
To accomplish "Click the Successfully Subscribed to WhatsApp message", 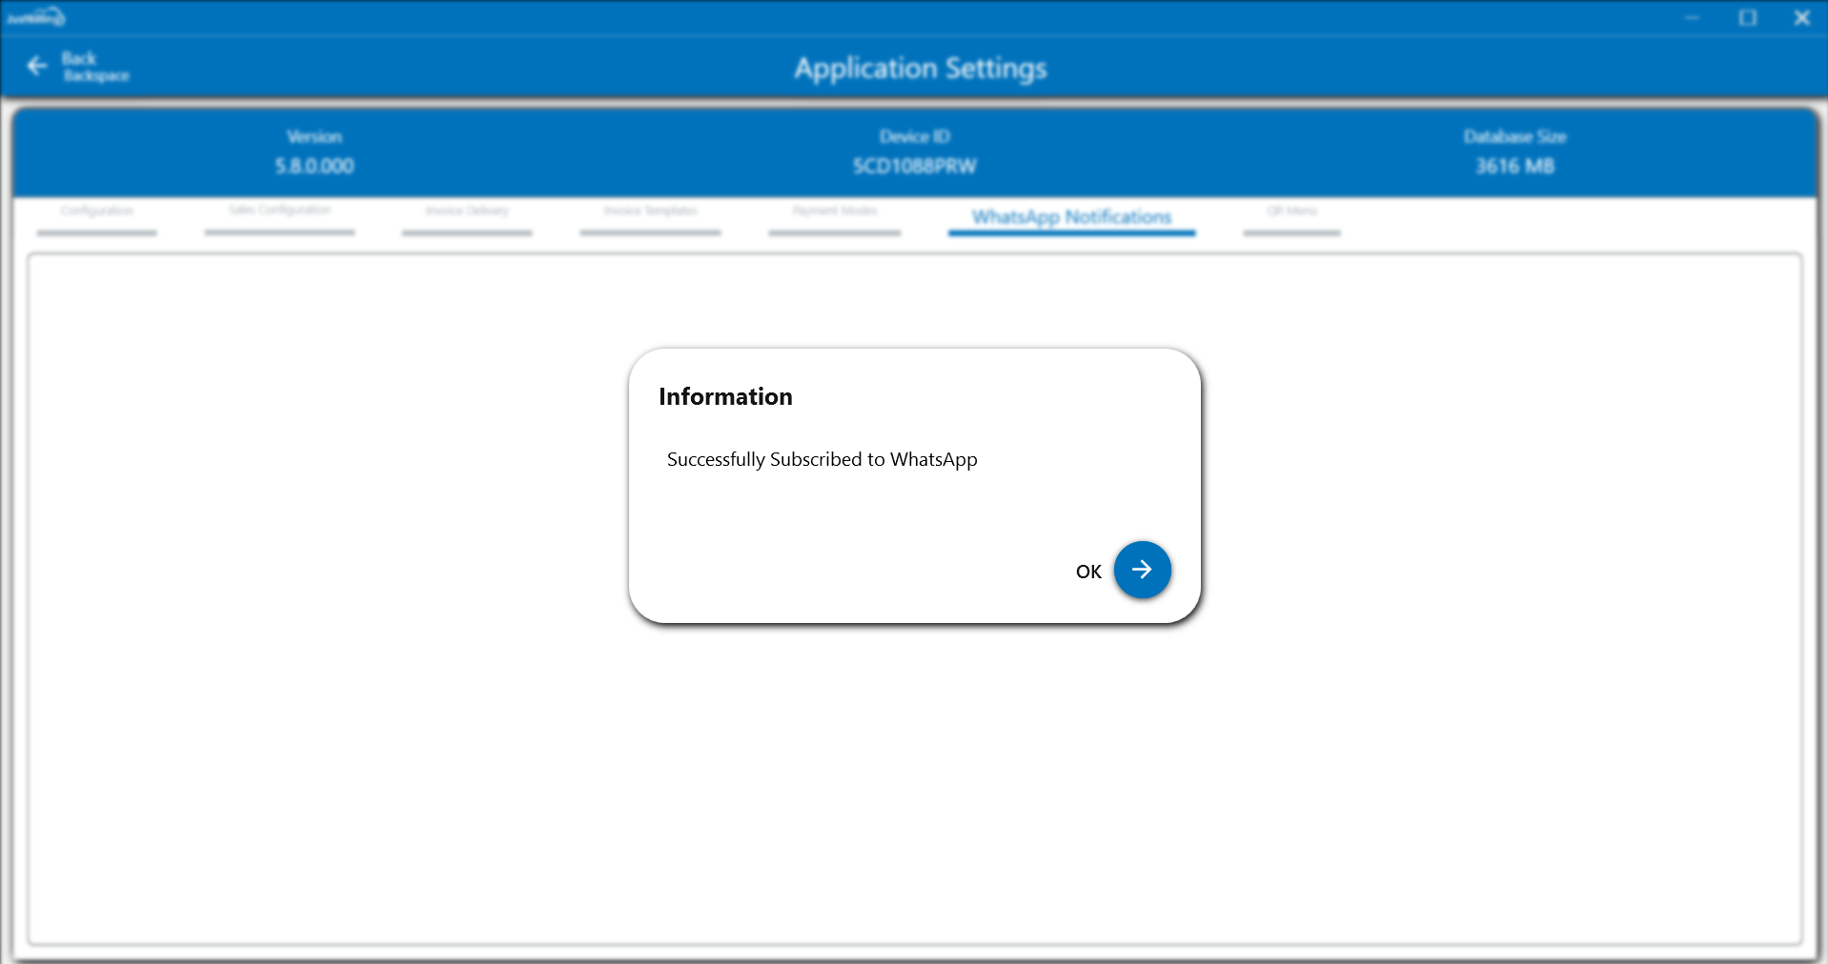I will [822, 459].
